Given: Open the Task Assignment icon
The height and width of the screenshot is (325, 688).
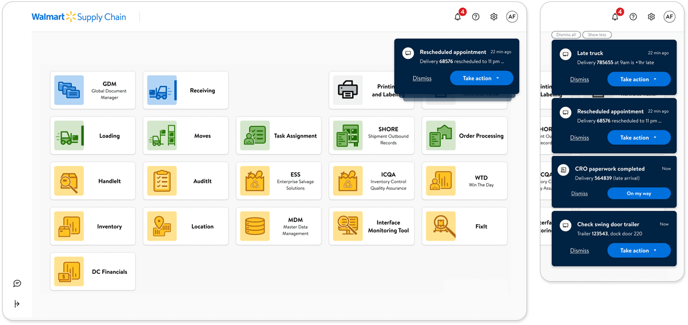Looking at the screenshot, I should (255, 136).
